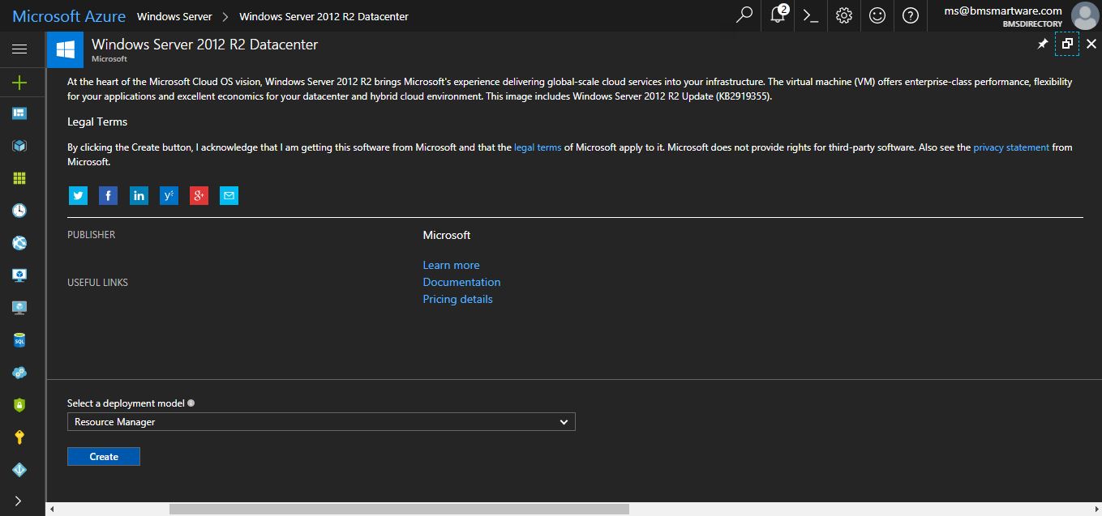Close the Windows Server blade
This screenshot has width=1102, height=516.
click(1091, 44)
